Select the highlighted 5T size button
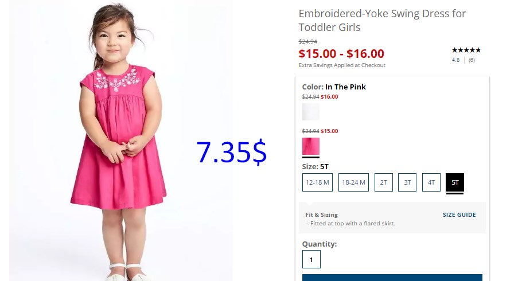This screenshot has height=281, width=522. 455,182
